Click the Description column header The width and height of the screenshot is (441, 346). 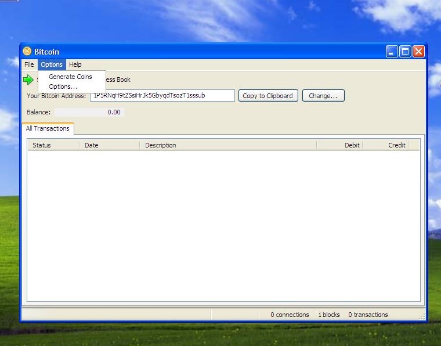228,145
